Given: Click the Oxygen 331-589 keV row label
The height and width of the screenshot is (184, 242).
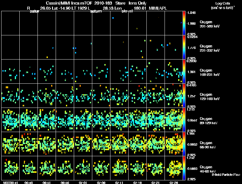Looking at the screenshot, I should [x=210, y=24].
